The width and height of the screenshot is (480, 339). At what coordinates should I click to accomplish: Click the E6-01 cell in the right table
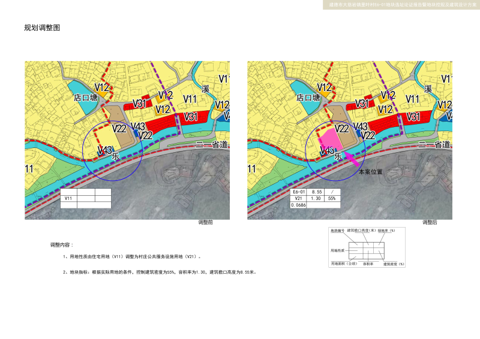(x=298, y=192)
